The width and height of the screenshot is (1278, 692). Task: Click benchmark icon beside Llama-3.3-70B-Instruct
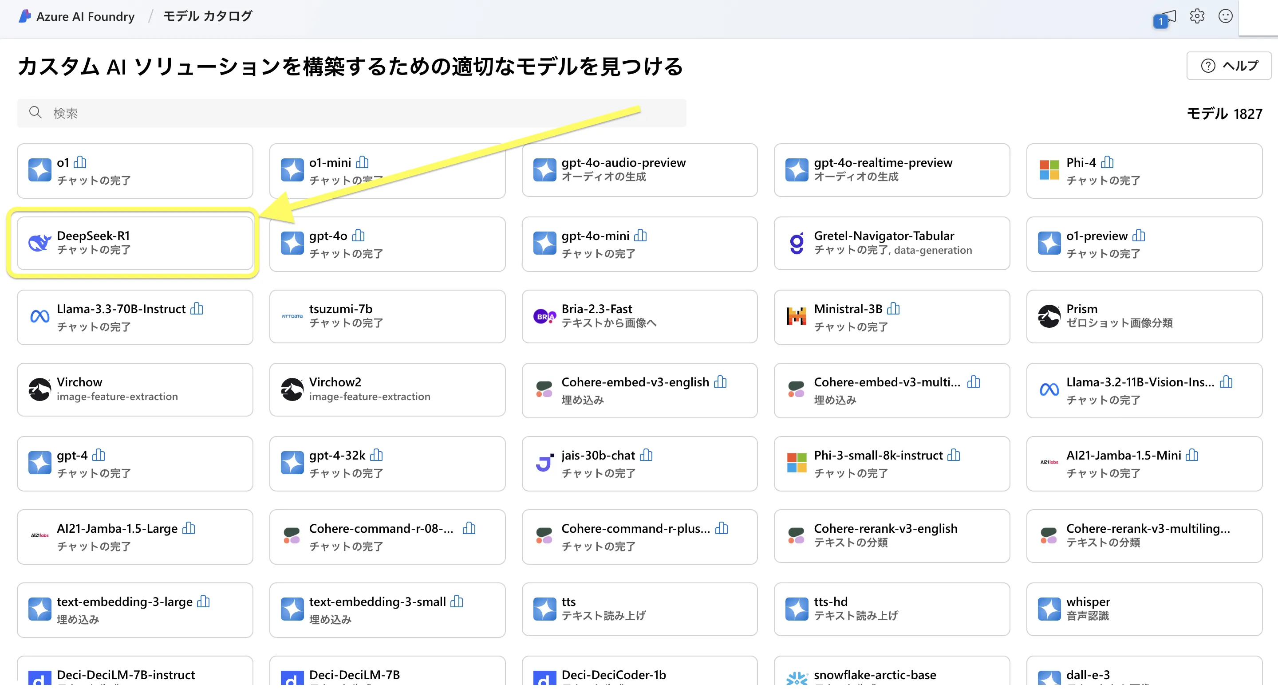(197, 309)
